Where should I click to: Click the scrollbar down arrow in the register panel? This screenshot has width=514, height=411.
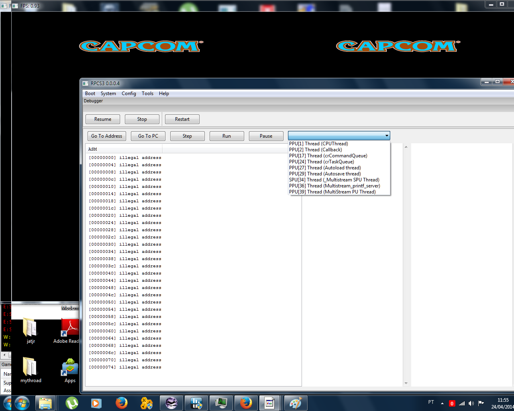click(406, 383)
